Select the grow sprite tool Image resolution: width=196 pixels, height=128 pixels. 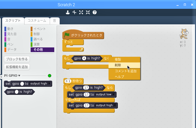81,12
